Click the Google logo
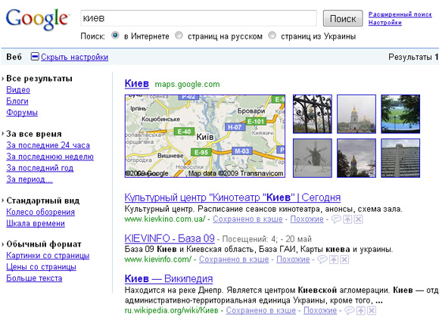 (37, 19)
